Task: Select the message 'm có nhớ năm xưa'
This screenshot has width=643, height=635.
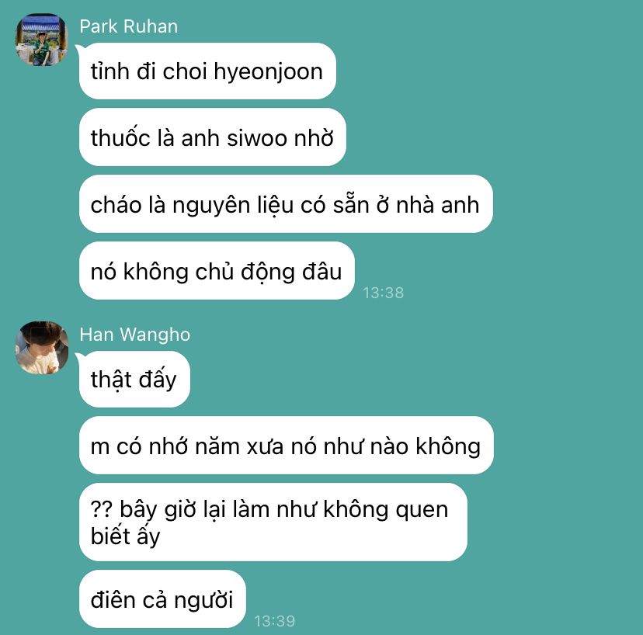Action: tap(287, 446)
